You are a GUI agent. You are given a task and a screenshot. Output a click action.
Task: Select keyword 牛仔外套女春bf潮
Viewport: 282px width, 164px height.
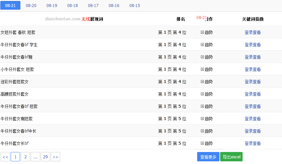(x=16, y=57)
